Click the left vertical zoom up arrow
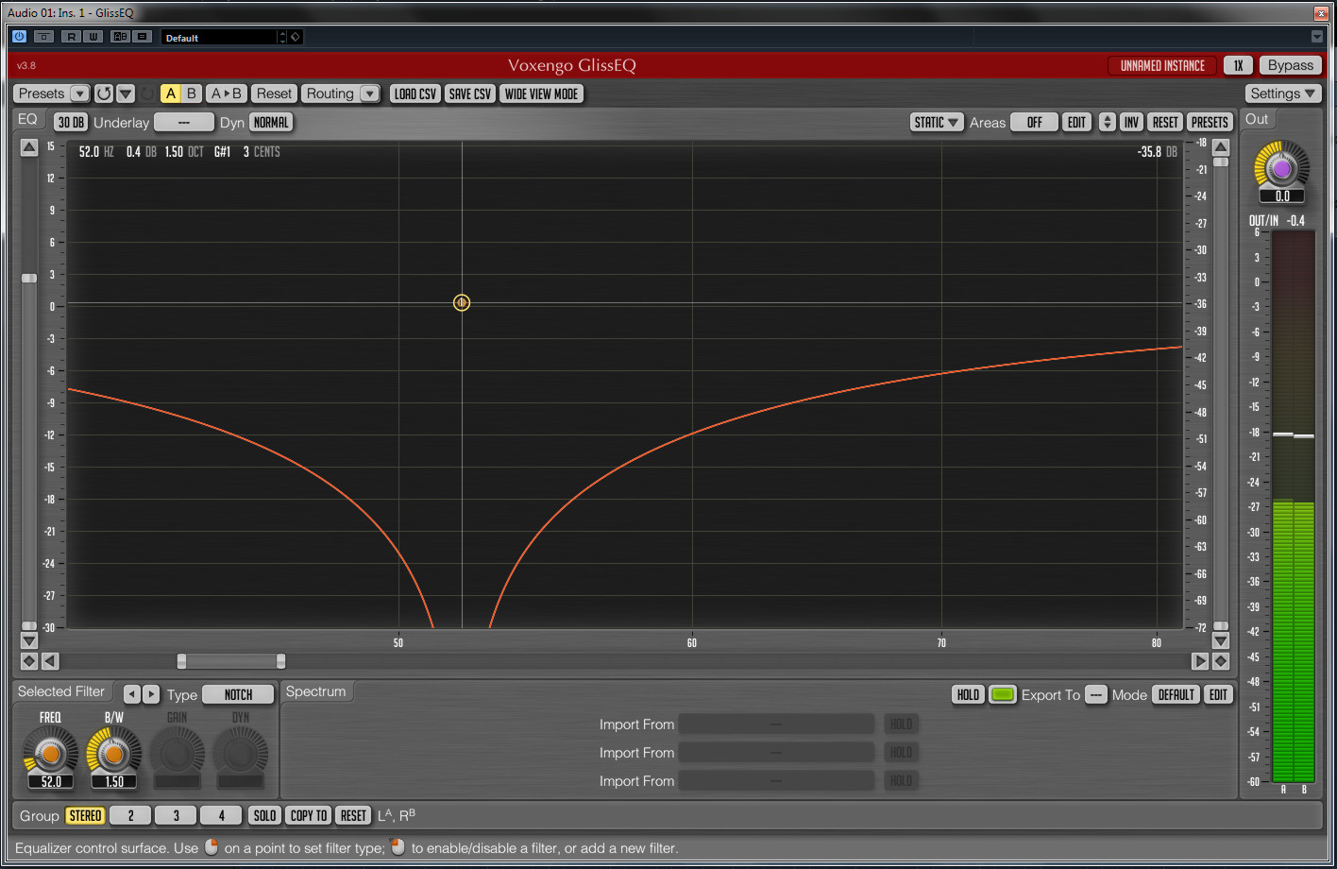1337x869 pixels. (29, 146)
